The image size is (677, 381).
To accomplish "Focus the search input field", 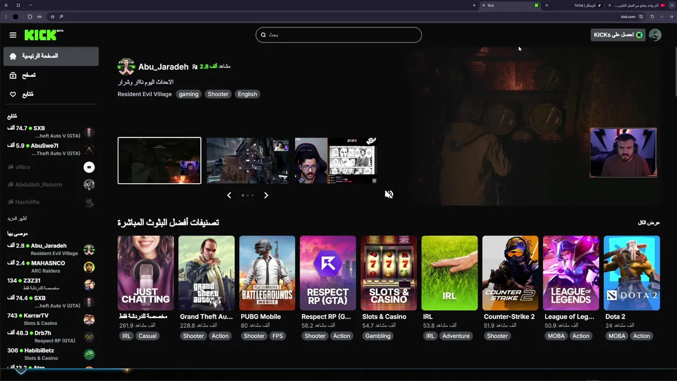I will (338, 35).
